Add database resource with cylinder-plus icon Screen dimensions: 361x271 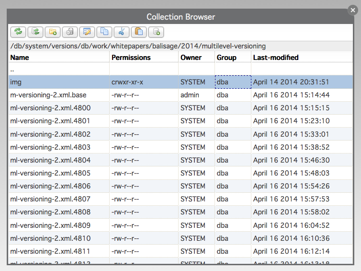coord(156,32)
